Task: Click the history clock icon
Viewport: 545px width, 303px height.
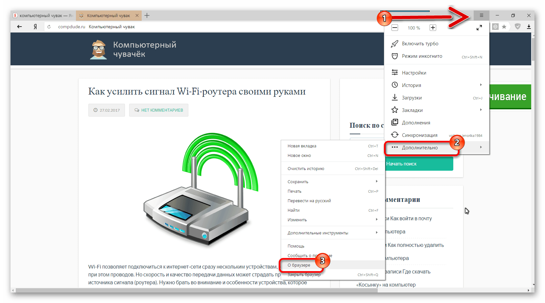Action: point(395,85)
